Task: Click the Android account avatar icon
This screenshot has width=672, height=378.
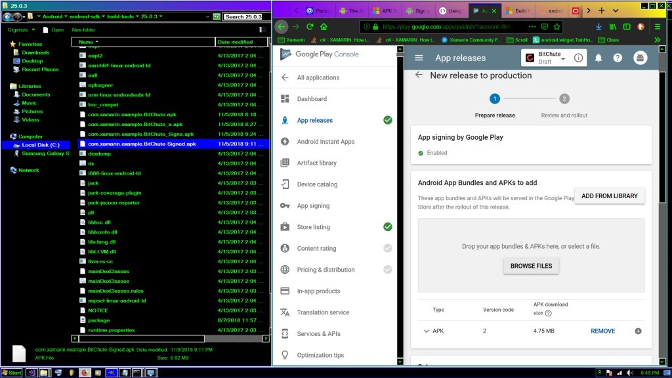Action: pos(640,58)
